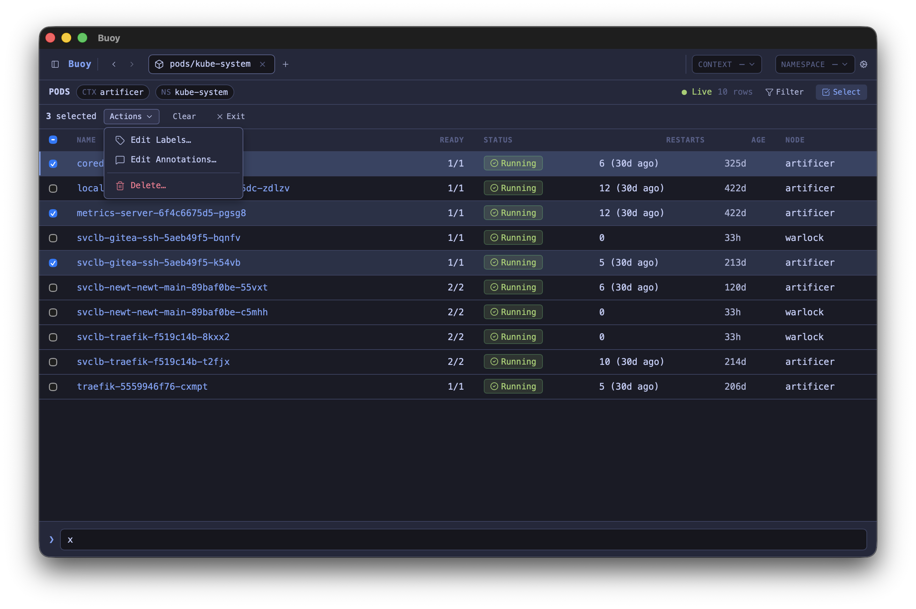Uncheck metrics-server-6f4c6675d5-pgsg8 checkbox

coord(53,213)
